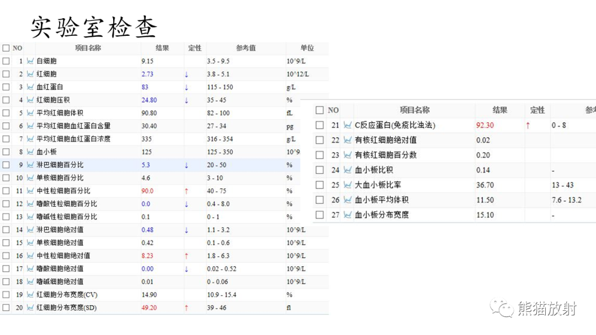
Task: Open trend chart icon for 中性粒细胞绝对值 row
Action: point(30,256)
